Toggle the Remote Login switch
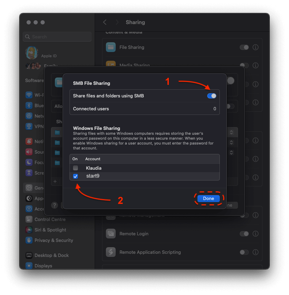Screen dimensions: 289x295 click(244, 234)
